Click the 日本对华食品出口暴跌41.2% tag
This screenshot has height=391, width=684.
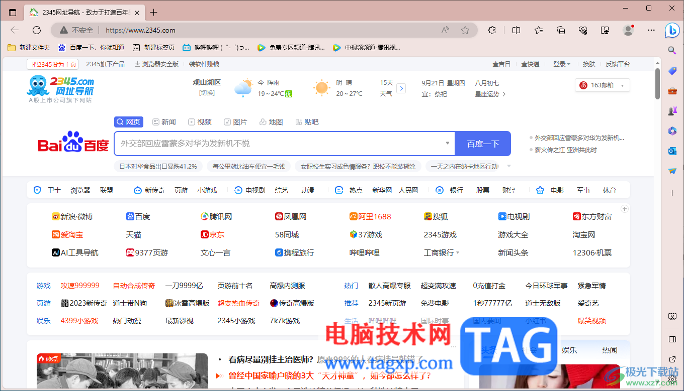157,166
